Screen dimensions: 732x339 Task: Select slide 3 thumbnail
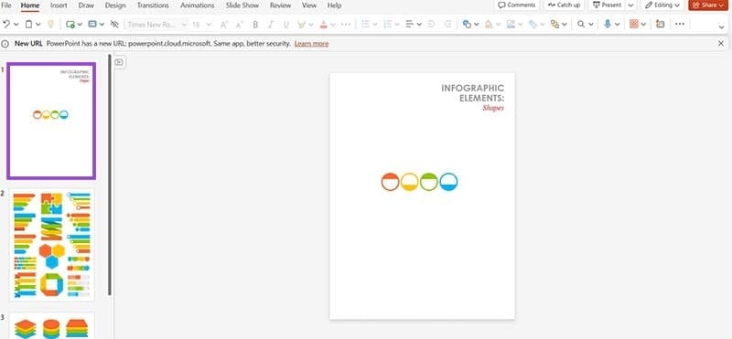coord(52,326)
